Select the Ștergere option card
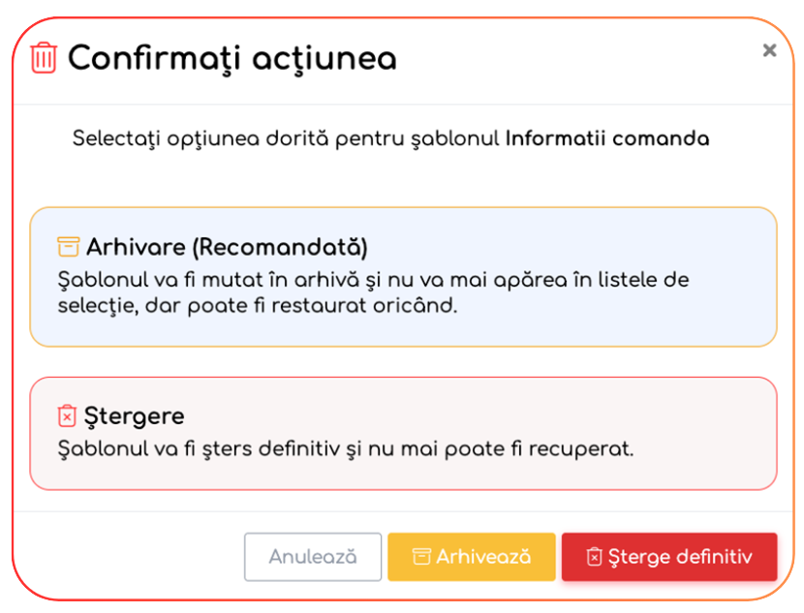The height and width of the screenshot is (613, 804). click(x=403, y=433)
